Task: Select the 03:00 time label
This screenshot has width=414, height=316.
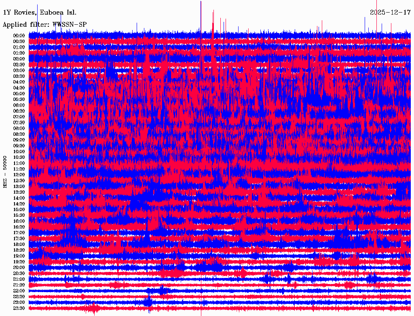Action: [x=19, y=70]
